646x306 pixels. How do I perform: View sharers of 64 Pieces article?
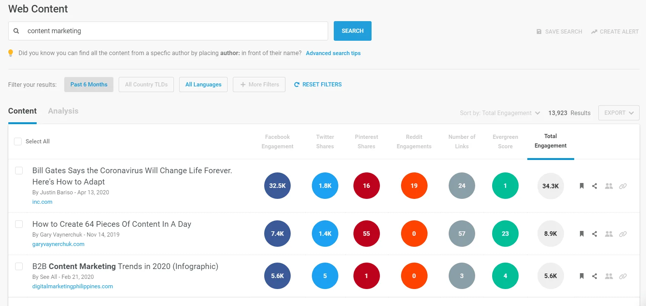tap(609, 234)
